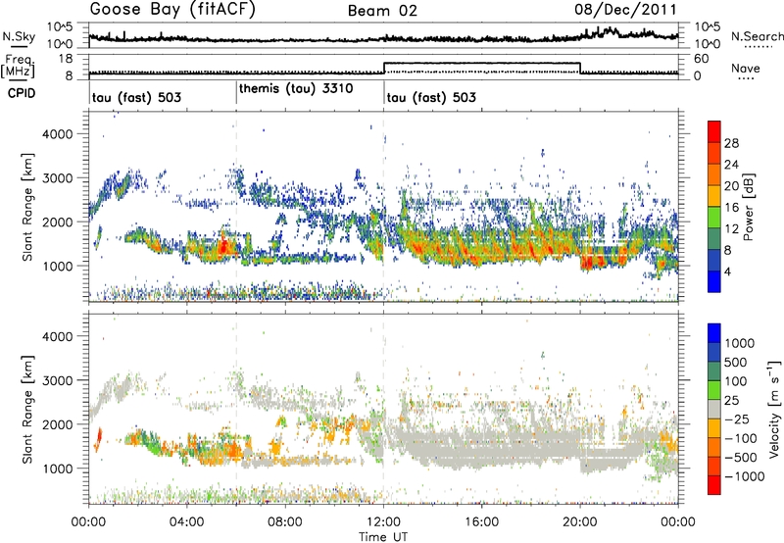This screenshot has width=784, height=543.
Task: Click the frequency step-up line at 12:00
Action: point(383,68)
